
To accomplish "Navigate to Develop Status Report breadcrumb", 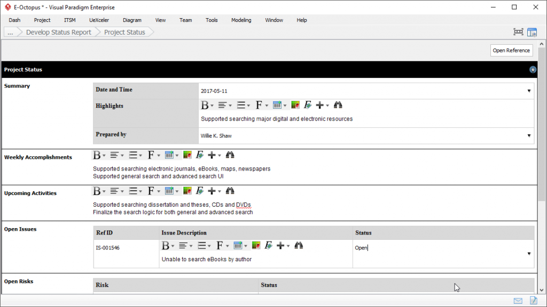I will (x=59, y=32).
